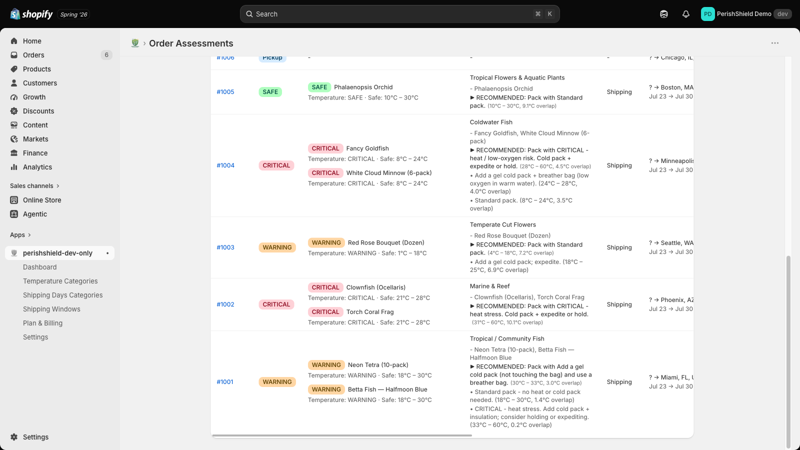Click the Online Store icon
Image resolution: width=800 pixels, height=450 pixels.
[x=14, y=200]
